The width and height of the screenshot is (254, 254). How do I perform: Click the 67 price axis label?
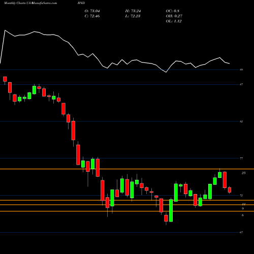pyautogui.click(x=241, y=232)
